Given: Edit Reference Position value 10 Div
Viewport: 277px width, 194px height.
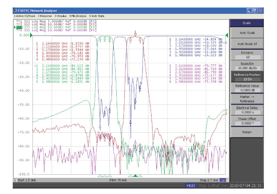Looking at the screenshot, I should 247,79.
